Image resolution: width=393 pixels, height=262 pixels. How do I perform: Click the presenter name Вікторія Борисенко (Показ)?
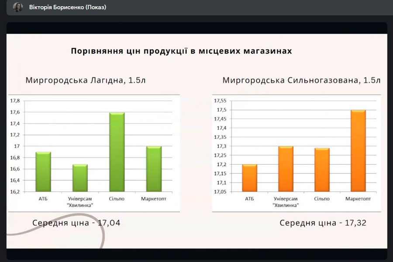point(68,7)
